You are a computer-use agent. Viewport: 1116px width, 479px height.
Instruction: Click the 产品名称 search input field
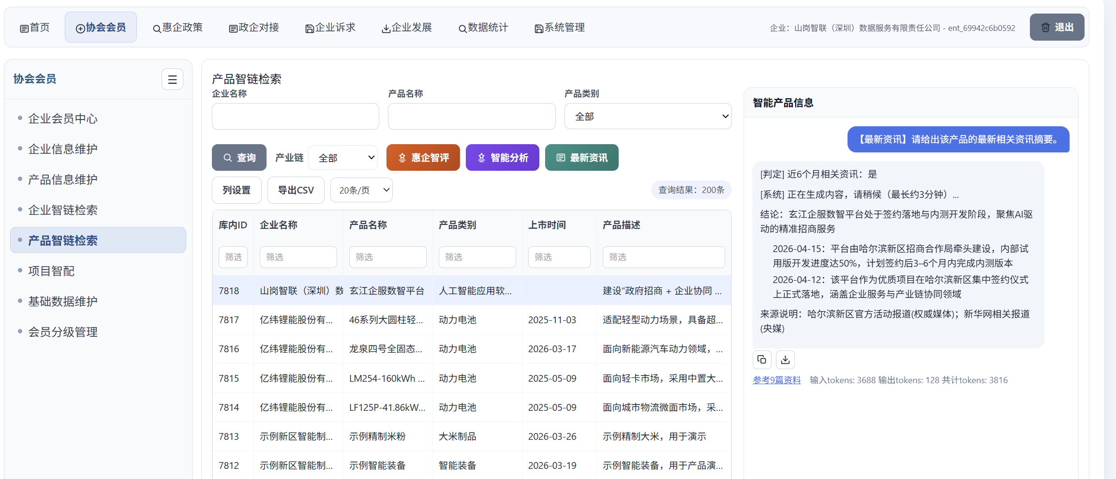point(472,117)
